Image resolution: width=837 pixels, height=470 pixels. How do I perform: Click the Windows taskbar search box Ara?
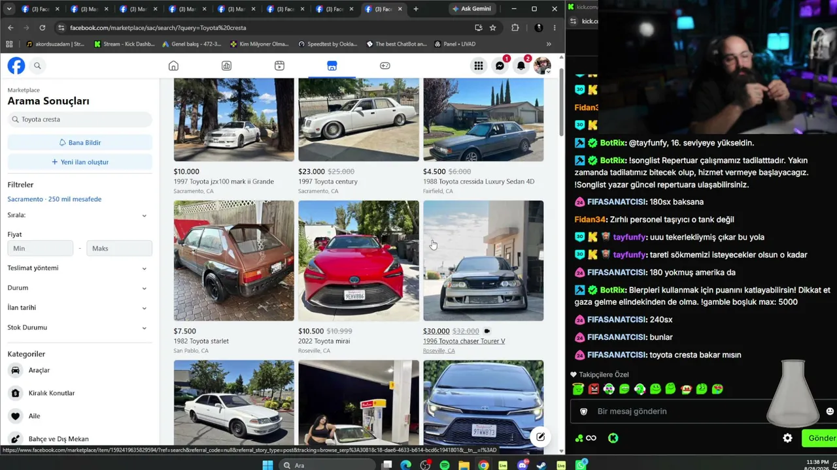(x=326, y=465)
